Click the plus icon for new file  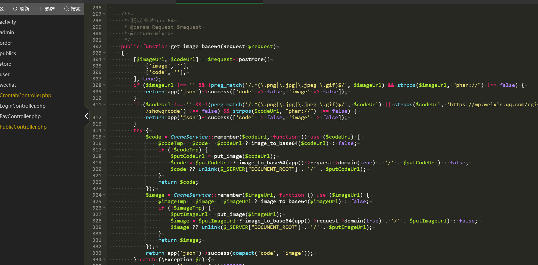click(x=41, y=9)
